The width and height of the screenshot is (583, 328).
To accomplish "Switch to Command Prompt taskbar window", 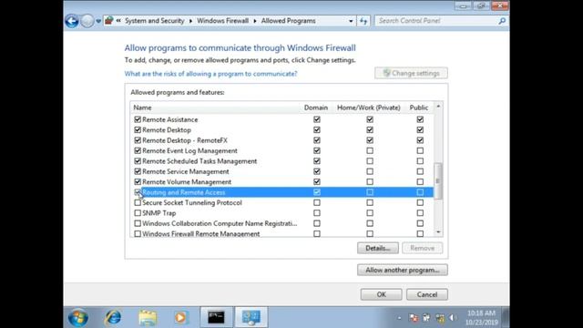I will click(217, 317).
